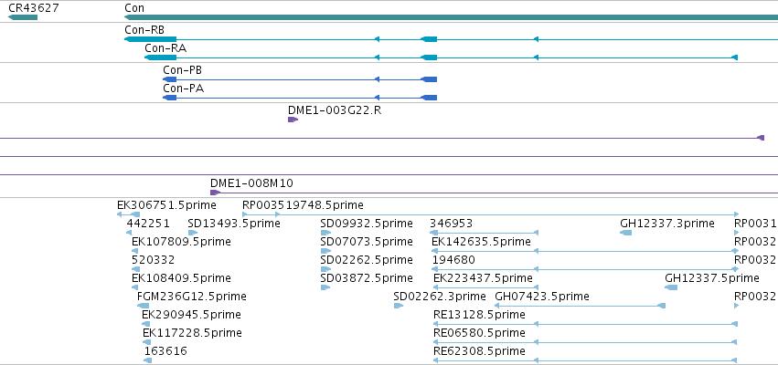Click the DME1-008M10 purple arrow glyph

tap(215, 193)
